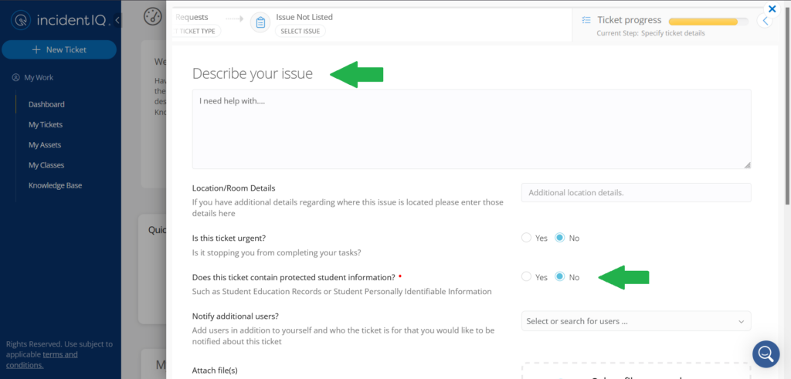Click the Ticket progress checklist icon
The width and height of the screenshot is (791, 379).
click(x=586, y=20)
